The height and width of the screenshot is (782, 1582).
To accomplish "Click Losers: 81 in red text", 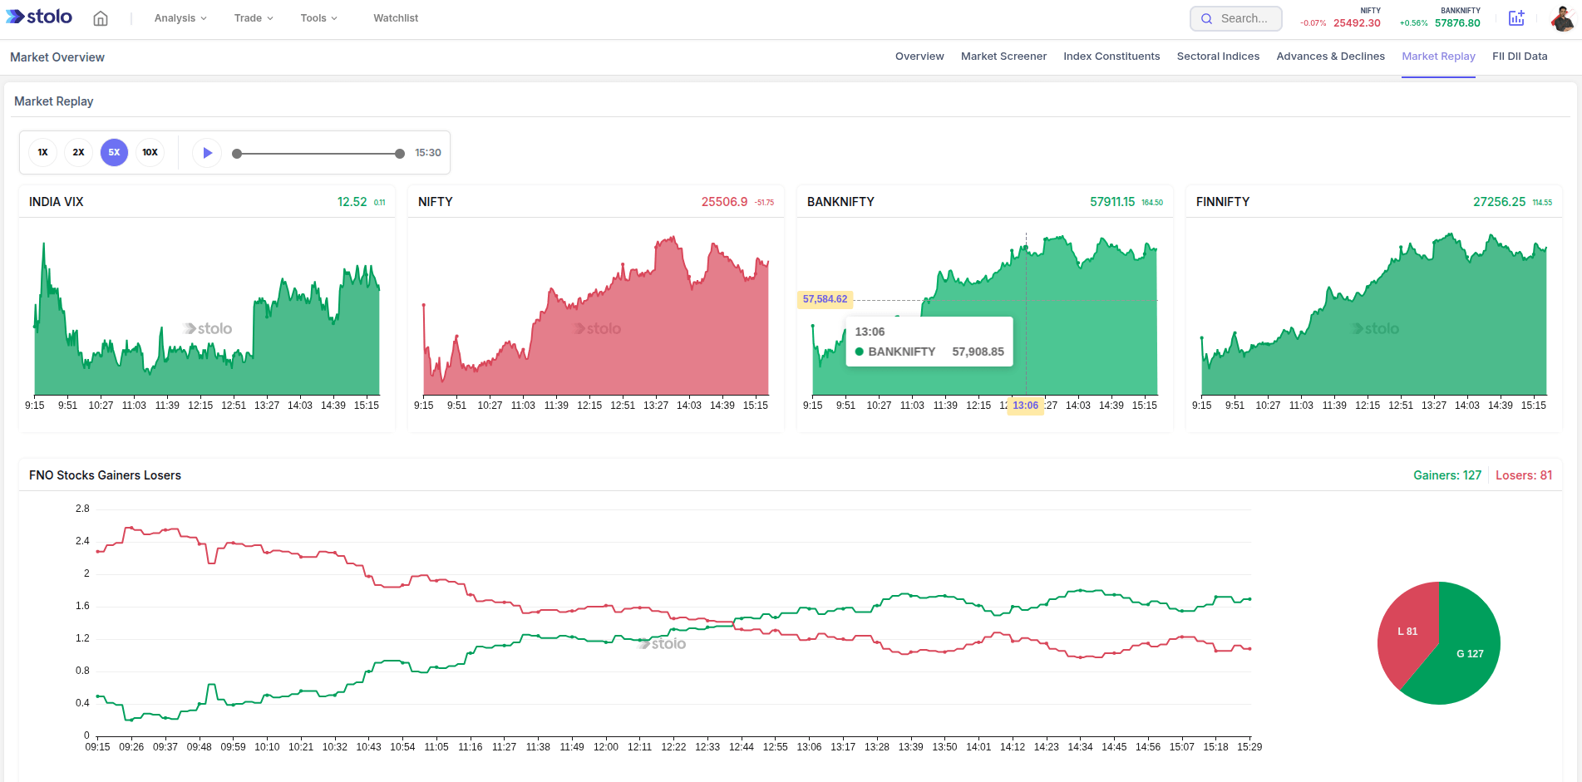I will 1524,475.
